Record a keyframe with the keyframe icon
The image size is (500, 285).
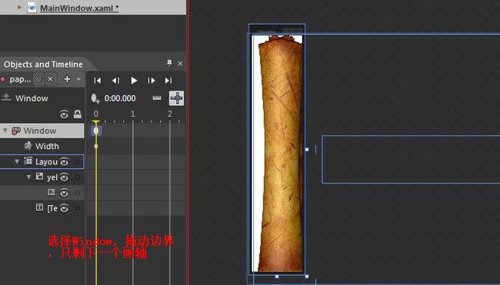coord(95,98)
